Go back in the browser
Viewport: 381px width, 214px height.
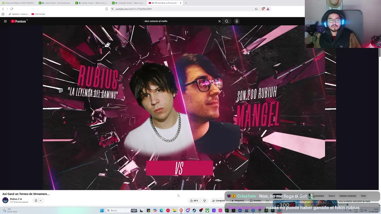pos(3,9)
